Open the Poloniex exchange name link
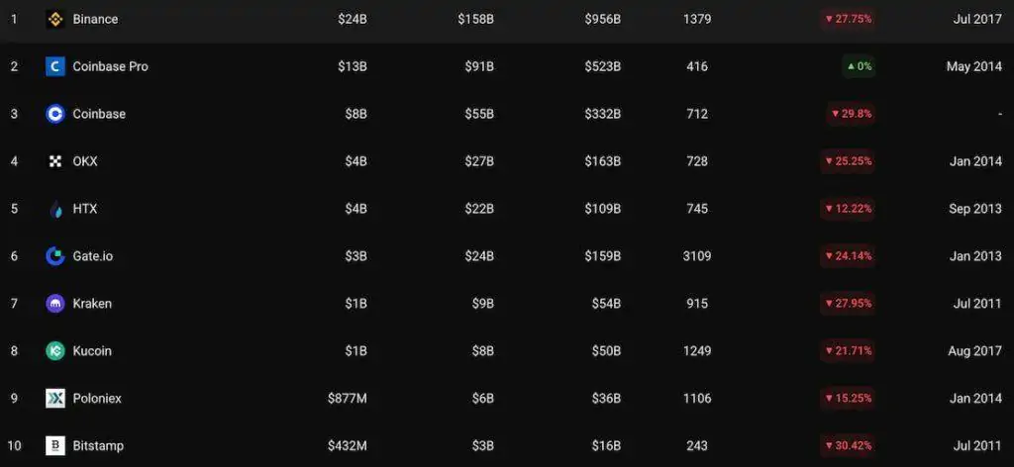Image resolution: width=1014 pixels, height=467 pixels. click(x=97, y=399)
